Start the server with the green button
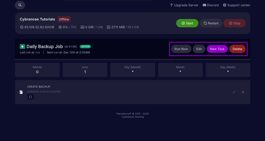This screenshot has height=141, width=265. 187,23
